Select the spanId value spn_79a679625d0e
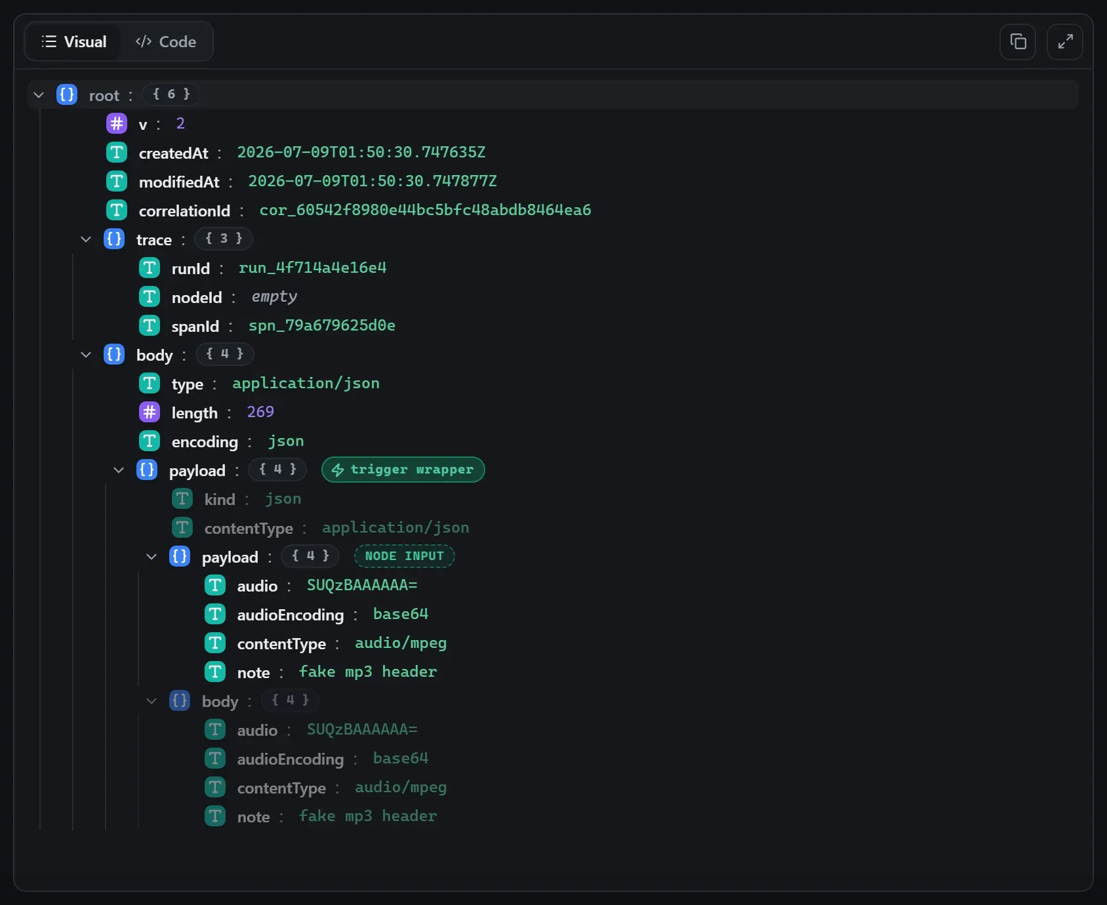Image resolution: width=1107 pixels, height=905 pixels. 322,325
